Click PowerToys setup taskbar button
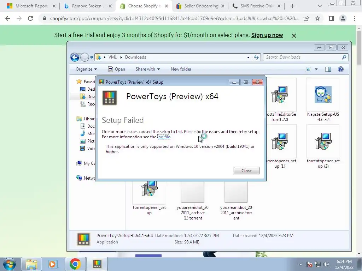Image resolution: width=362 pixels, height=271 pixels. [97, 264]
